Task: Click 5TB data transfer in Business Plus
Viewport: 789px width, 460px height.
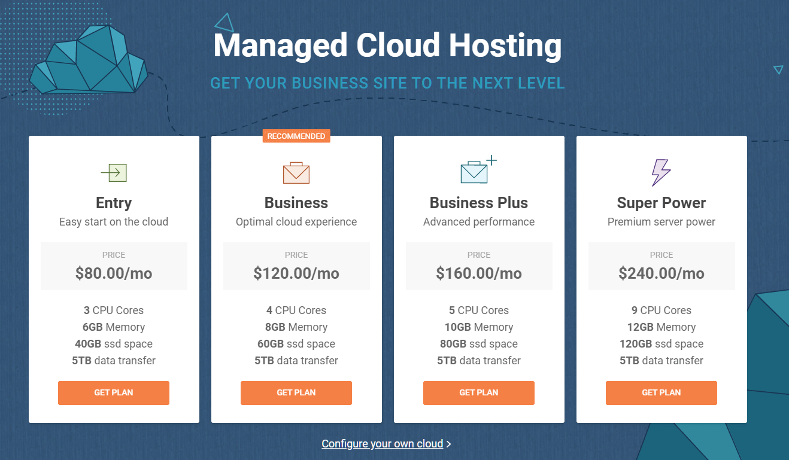Action: pos(479,361)
